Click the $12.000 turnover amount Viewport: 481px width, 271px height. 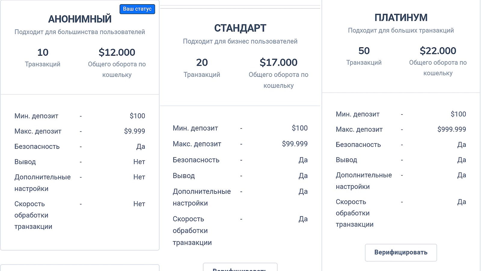117,52
